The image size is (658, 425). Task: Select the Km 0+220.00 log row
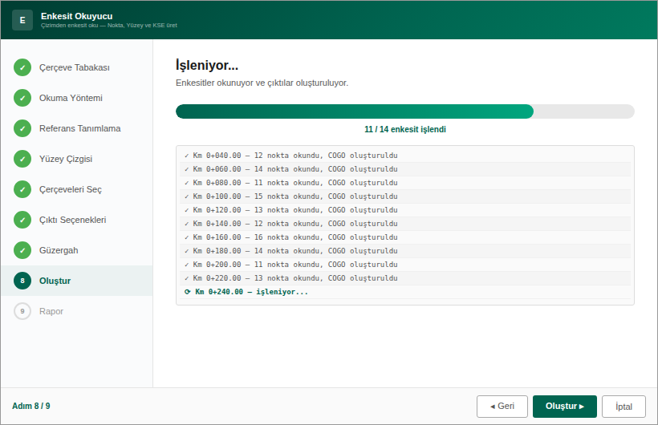click(405, 278)
